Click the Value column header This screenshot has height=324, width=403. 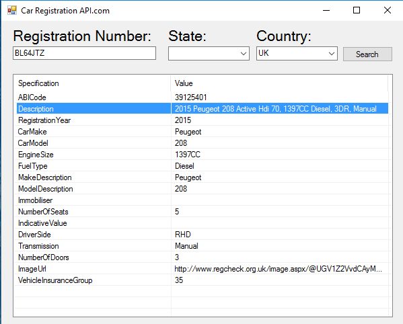point(279,83)
